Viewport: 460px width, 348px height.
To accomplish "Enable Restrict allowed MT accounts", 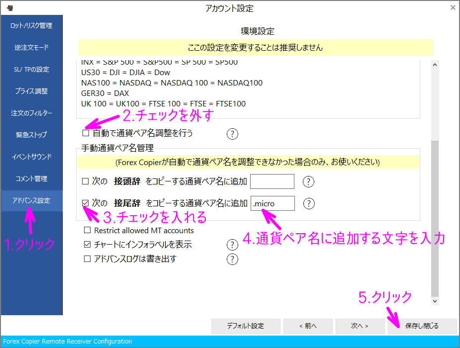I will [87, 230].
